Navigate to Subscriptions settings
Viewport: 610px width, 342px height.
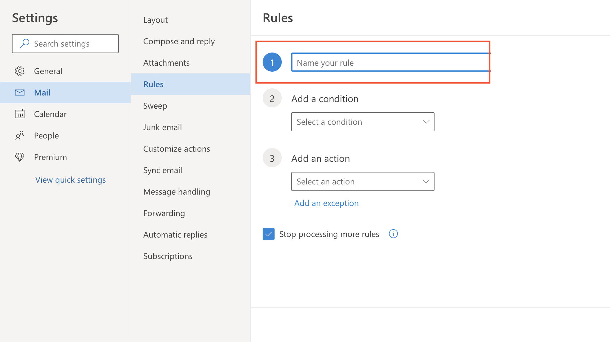[x=168, y=256]
